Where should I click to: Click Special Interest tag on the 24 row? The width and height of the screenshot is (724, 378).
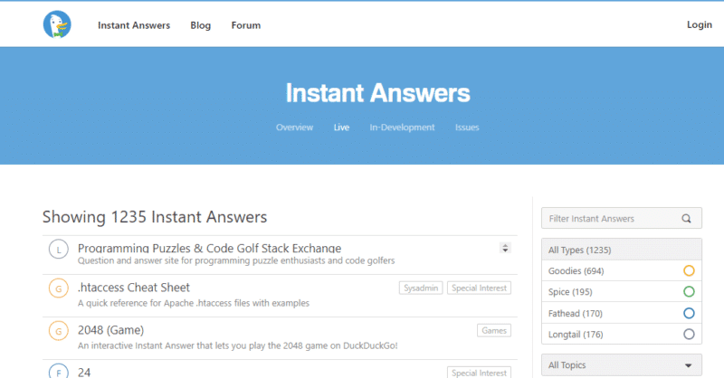coord(479,373)
